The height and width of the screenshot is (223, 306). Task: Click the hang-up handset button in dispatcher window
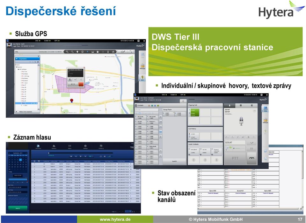click(x=251, y=158)
